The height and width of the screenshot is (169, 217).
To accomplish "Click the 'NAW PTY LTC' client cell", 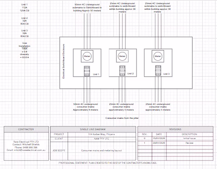I will [102, 139].
